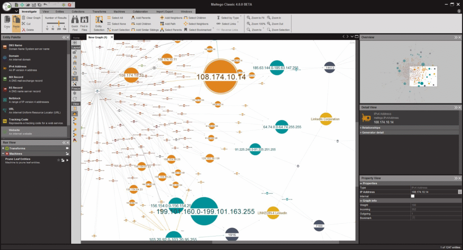Screen dimensions: 463x250
Task: Click the 108.174.10.14 node in graph
Action: click(x=221, y=77)
